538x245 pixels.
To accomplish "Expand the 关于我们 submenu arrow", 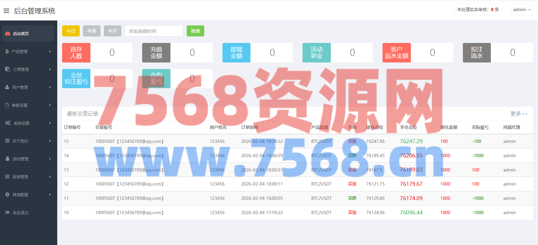I will 50,141.
